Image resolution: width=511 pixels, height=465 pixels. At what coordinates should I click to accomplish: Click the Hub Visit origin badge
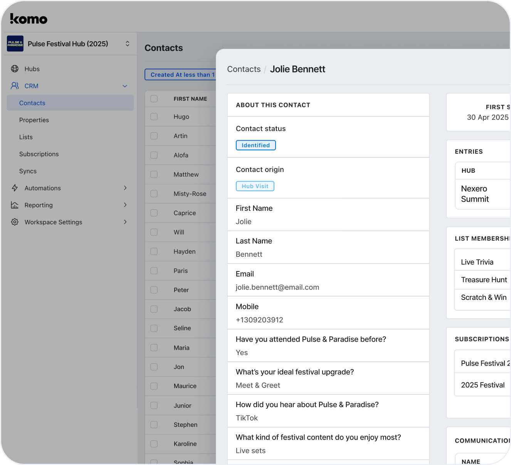pyautogui.click(x=255, y=186)
